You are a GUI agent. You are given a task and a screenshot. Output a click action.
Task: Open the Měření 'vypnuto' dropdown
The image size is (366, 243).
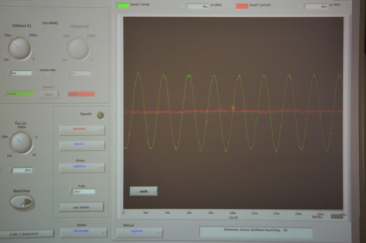point(140,233)
